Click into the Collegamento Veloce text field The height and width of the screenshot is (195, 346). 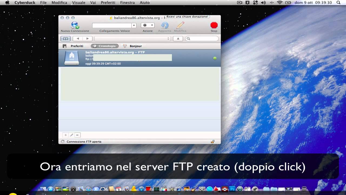pyautogui.click(x=112, y=25)
